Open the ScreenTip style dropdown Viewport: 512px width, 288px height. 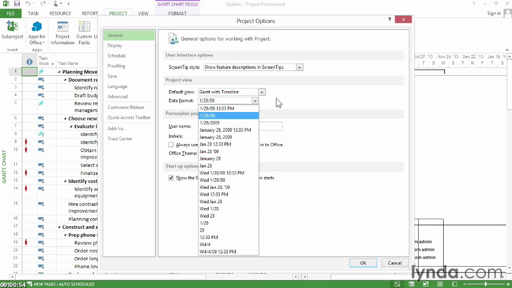[299, 67]
